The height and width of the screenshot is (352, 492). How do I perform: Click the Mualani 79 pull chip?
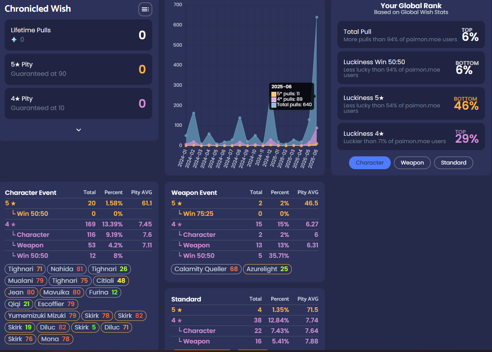pyautogui.click(x=26, y=281)
